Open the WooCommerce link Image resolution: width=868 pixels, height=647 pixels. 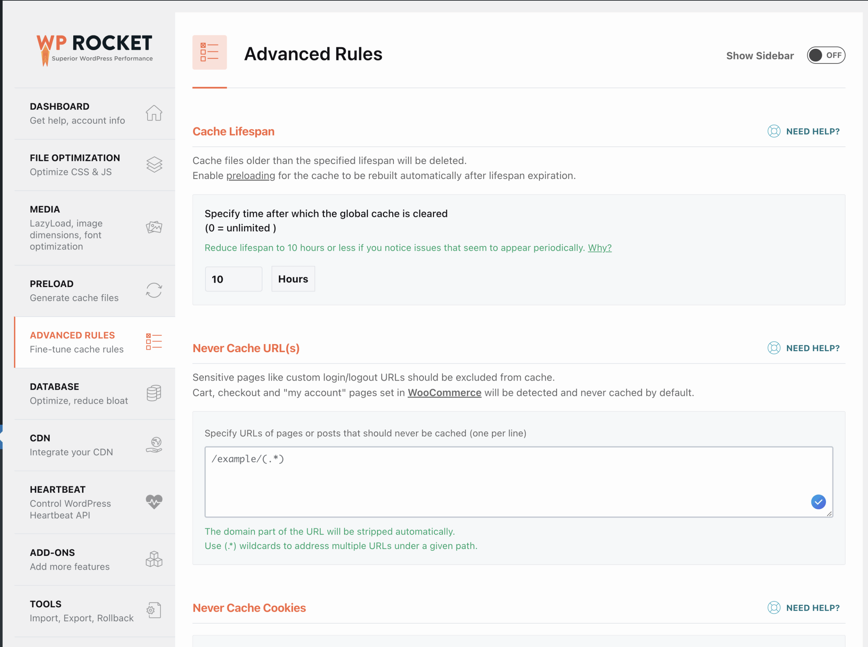click(444, 392)
